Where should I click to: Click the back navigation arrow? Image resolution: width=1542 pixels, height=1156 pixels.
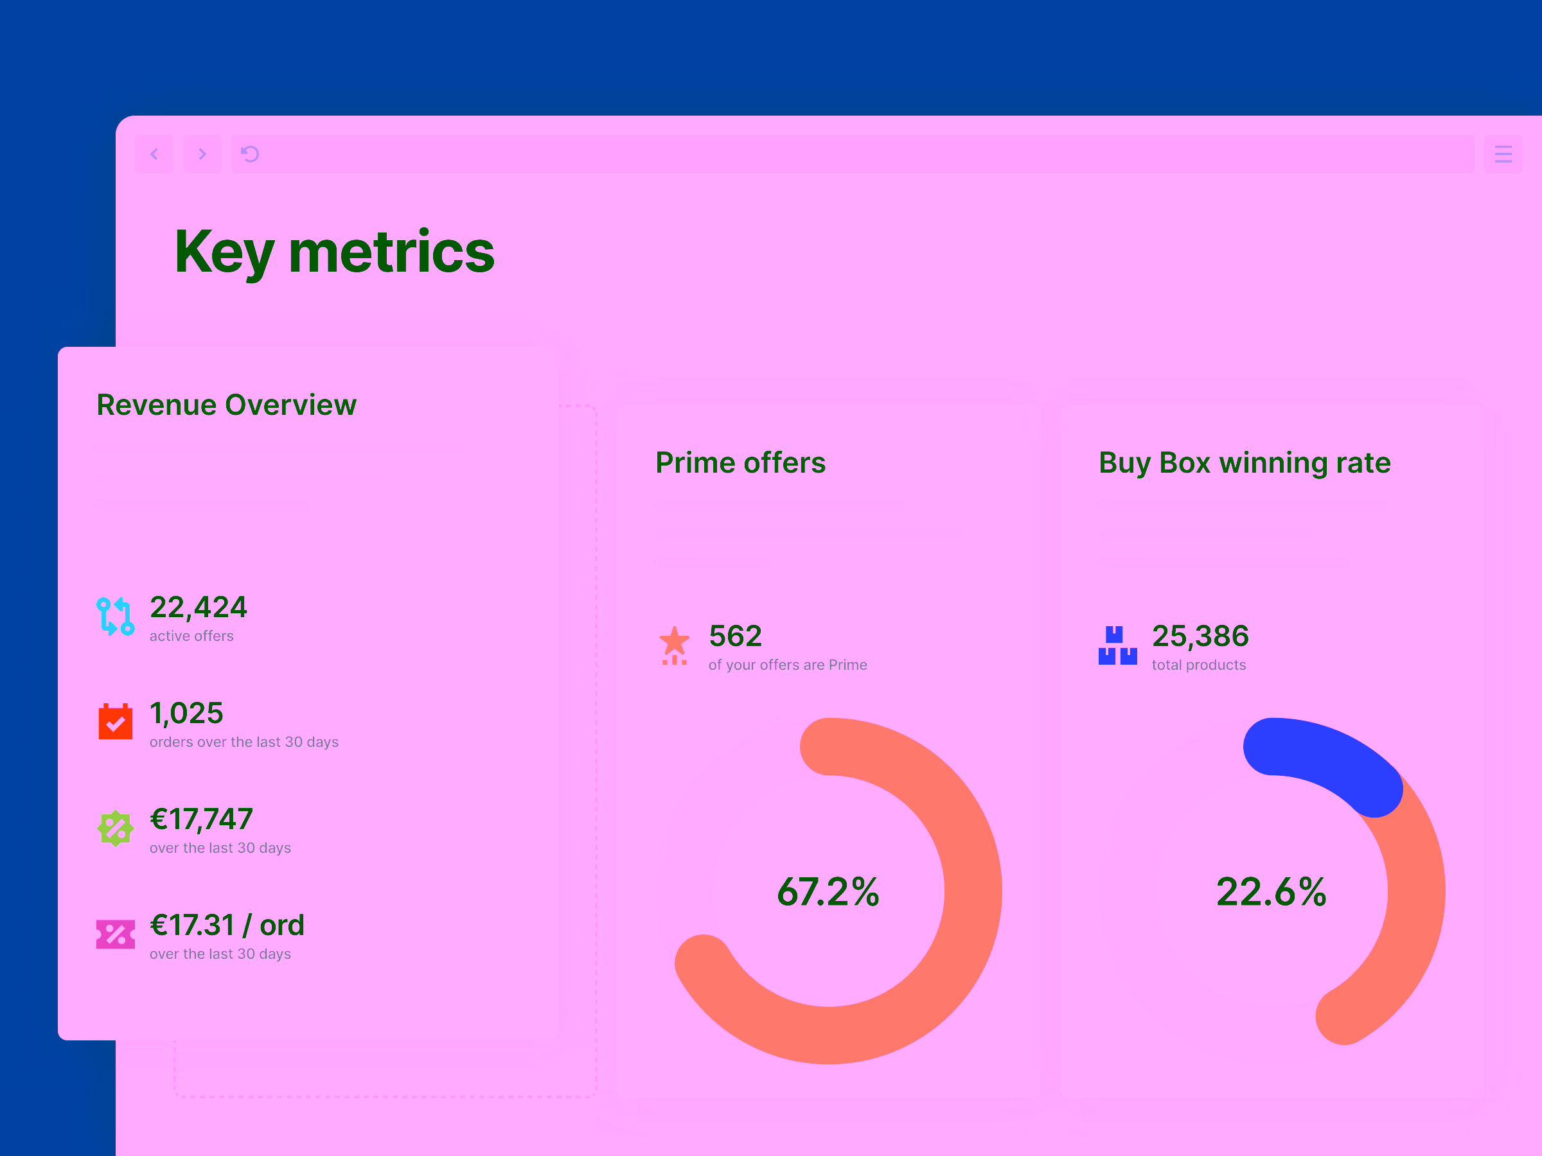[154, 154]
